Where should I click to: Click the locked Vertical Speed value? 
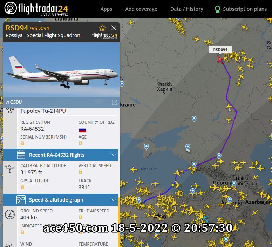tap(80, 172)
